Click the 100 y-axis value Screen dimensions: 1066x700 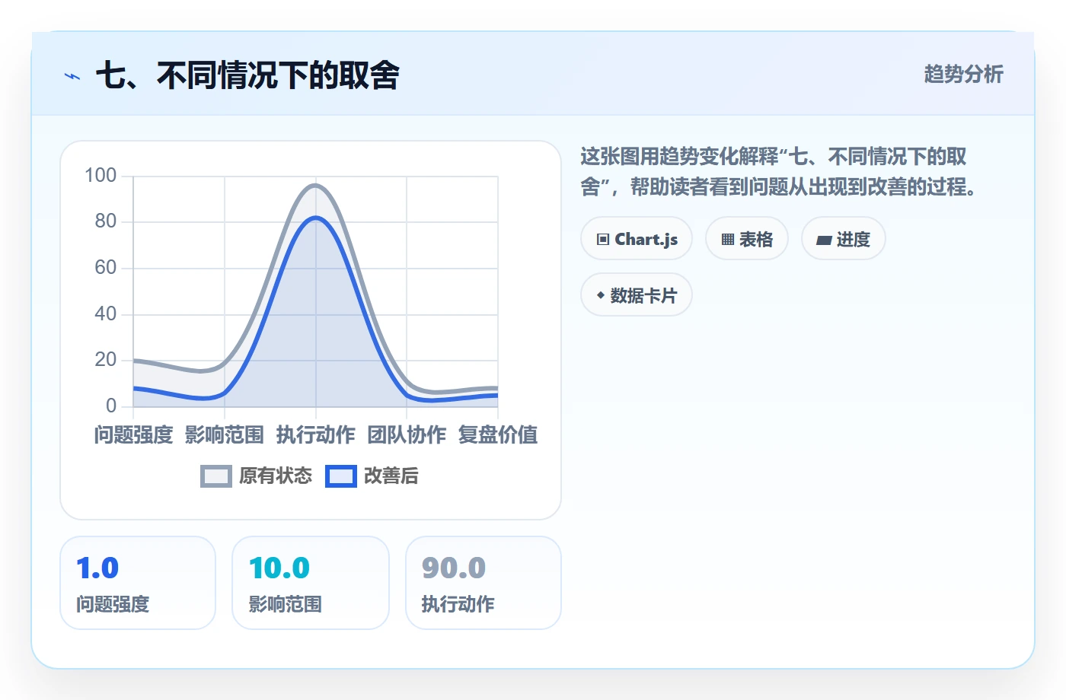coord(101,176)
